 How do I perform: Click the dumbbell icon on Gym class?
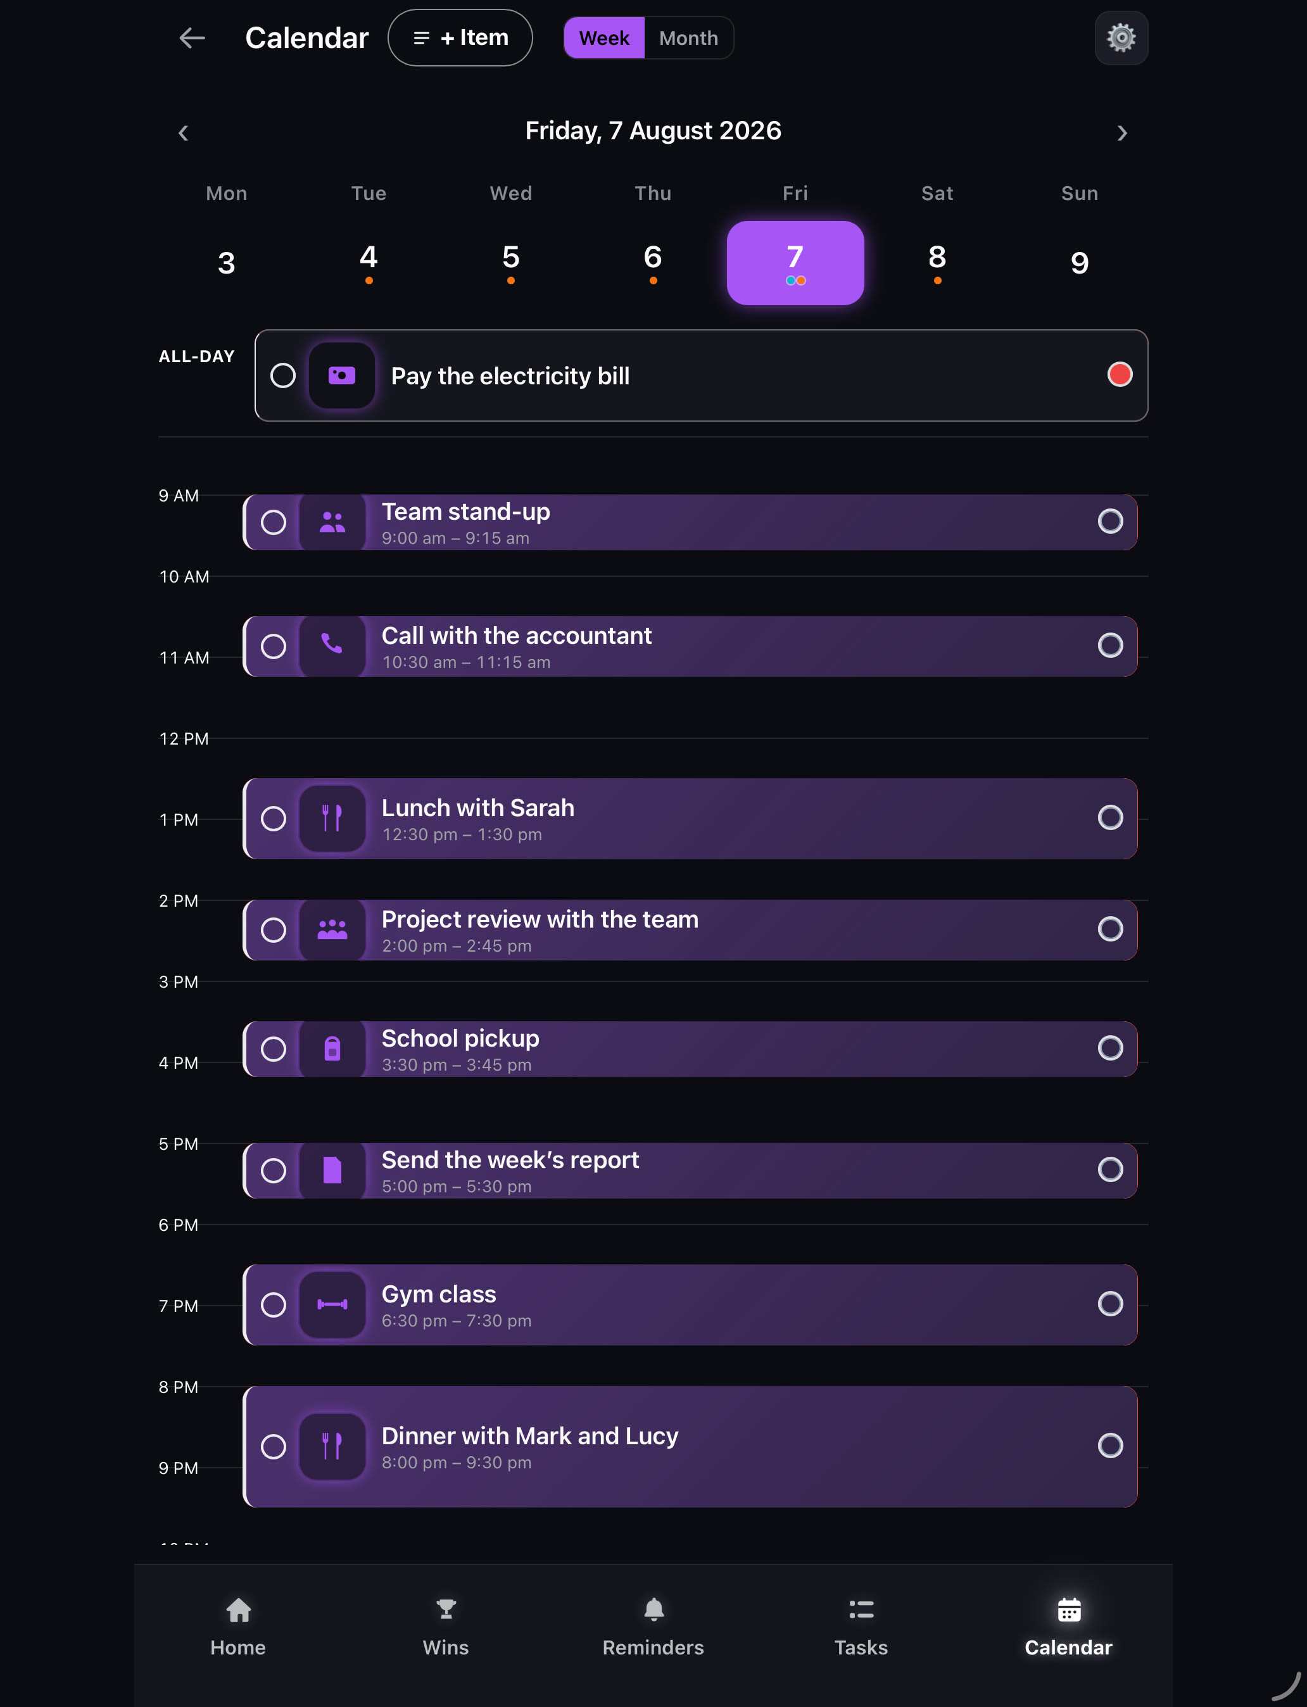tap(332, 1304)
